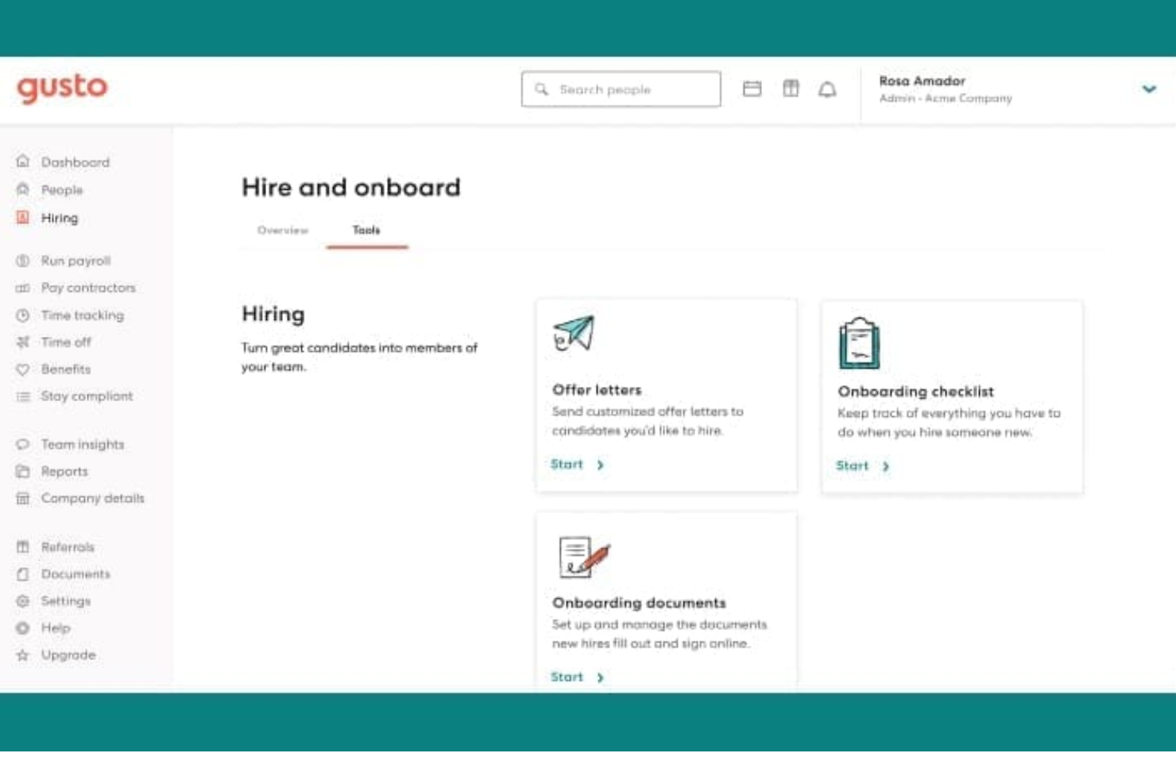Screen dimensions: 1176x784
Task: Open the gift box icon in header
Action: click(x=791, y=88)
